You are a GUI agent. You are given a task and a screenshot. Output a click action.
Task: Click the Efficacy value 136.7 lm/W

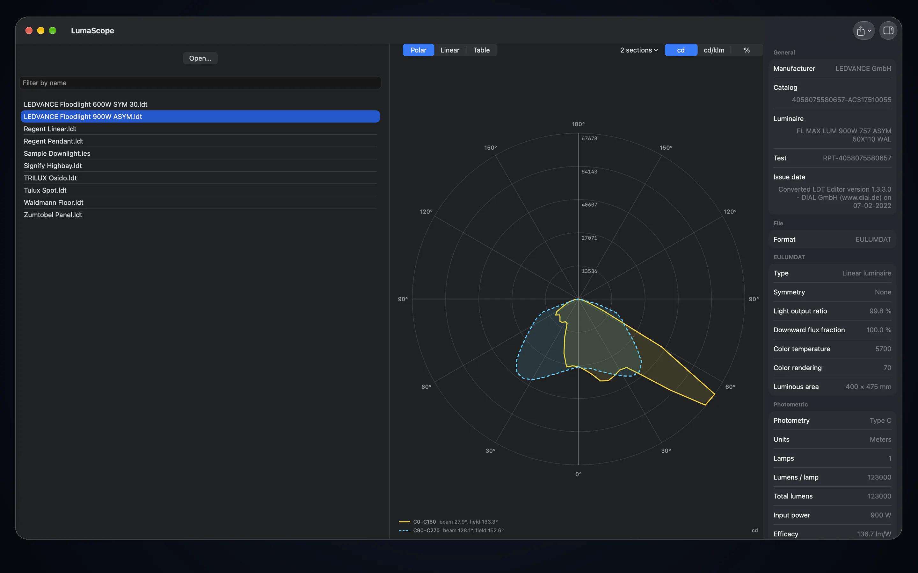pyautogui.click(x=874, y=534)
